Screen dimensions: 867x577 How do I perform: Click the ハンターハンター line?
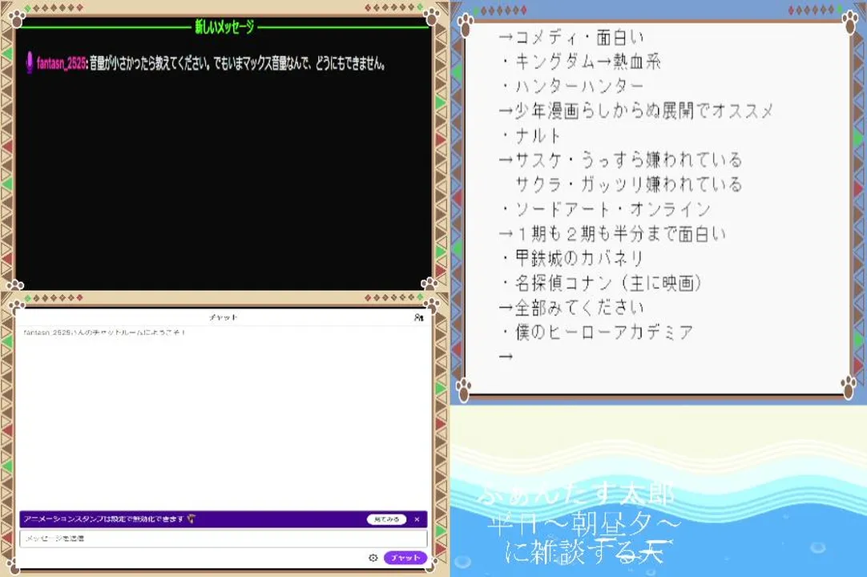573,87
